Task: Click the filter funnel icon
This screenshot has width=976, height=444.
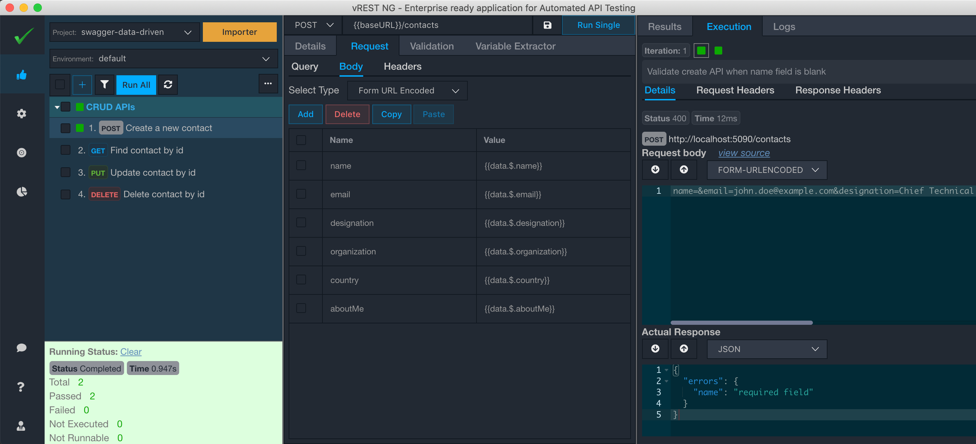Action: coord(104,84)
